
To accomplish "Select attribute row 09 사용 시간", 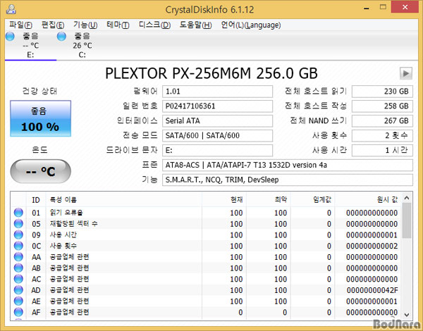I will point(206,235).
